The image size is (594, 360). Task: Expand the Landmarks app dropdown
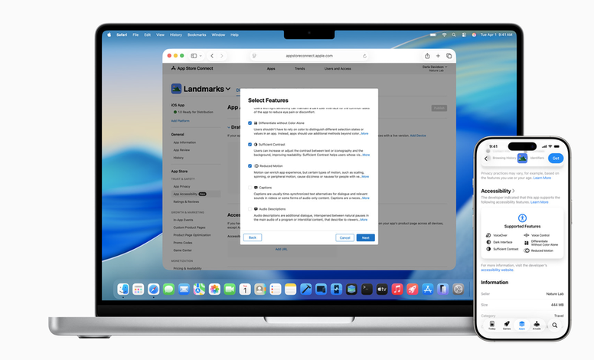[x=228, y=89]
